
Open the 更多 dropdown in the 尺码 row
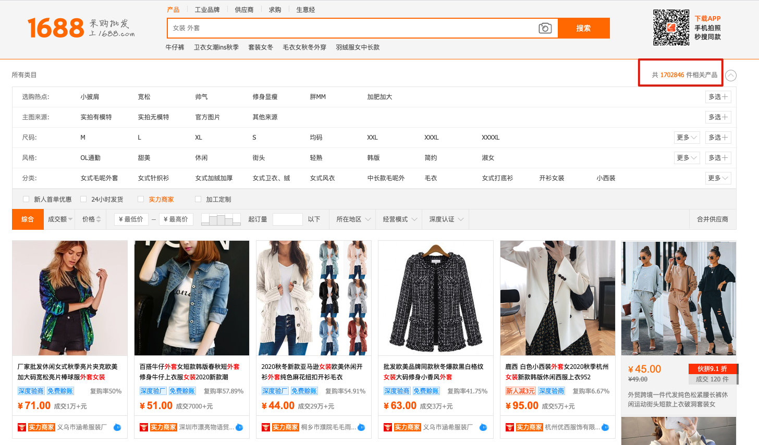[x=687, y=137]
